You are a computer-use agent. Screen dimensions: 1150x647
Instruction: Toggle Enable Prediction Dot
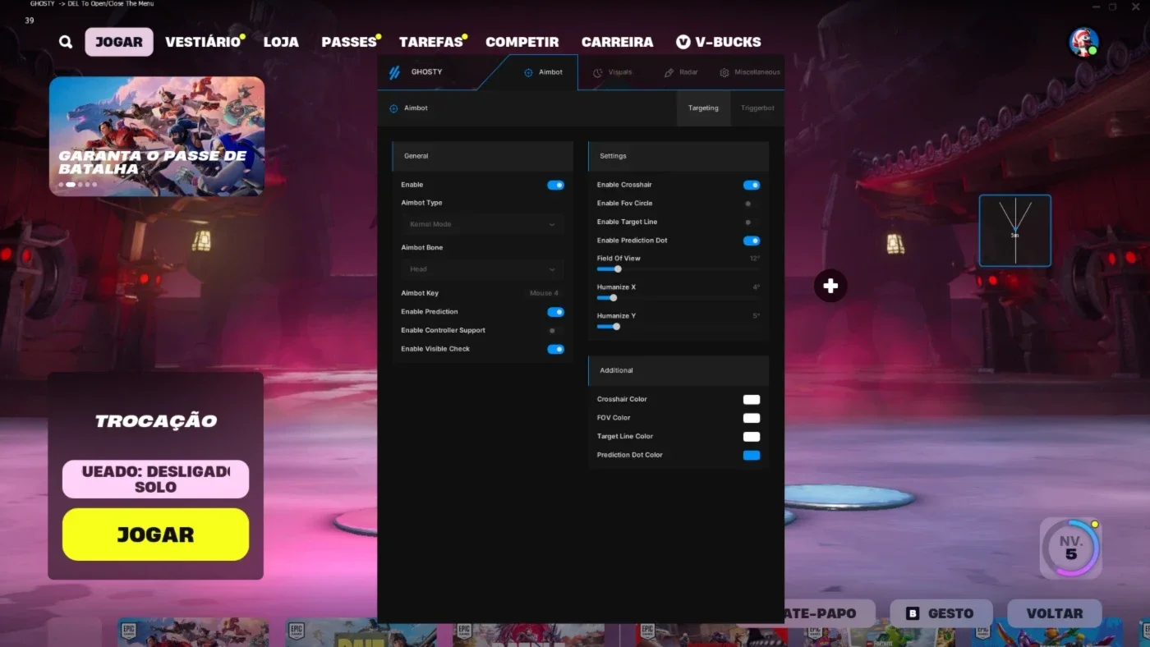coord(752,241)
